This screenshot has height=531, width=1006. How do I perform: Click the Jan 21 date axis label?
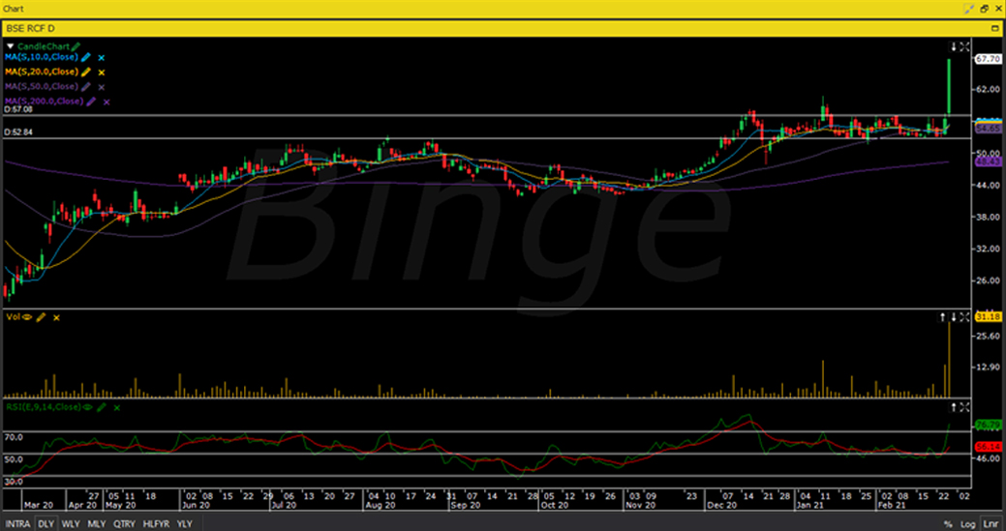(x=810, y=505)
